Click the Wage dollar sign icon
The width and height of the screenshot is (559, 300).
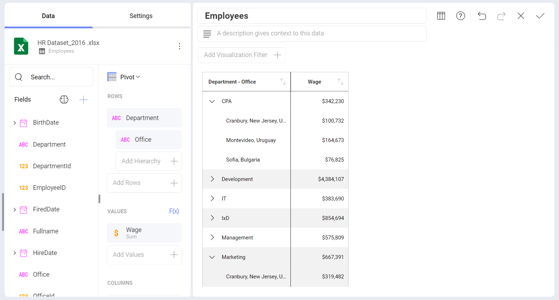pos(116,233)
